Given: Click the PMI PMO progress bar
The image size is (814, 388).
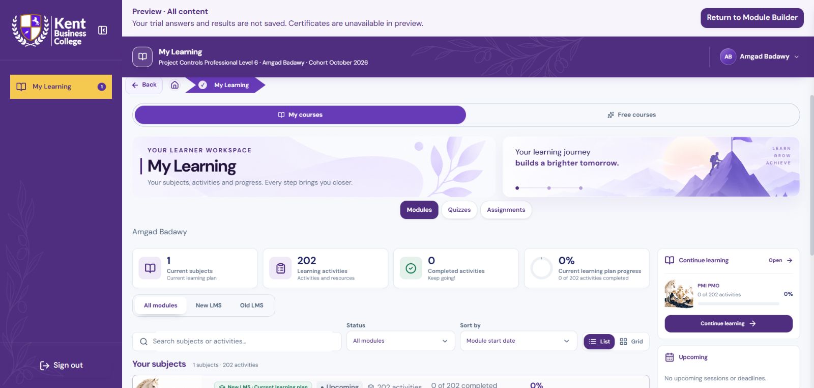Looking at the screenshot, I should 738,303.
